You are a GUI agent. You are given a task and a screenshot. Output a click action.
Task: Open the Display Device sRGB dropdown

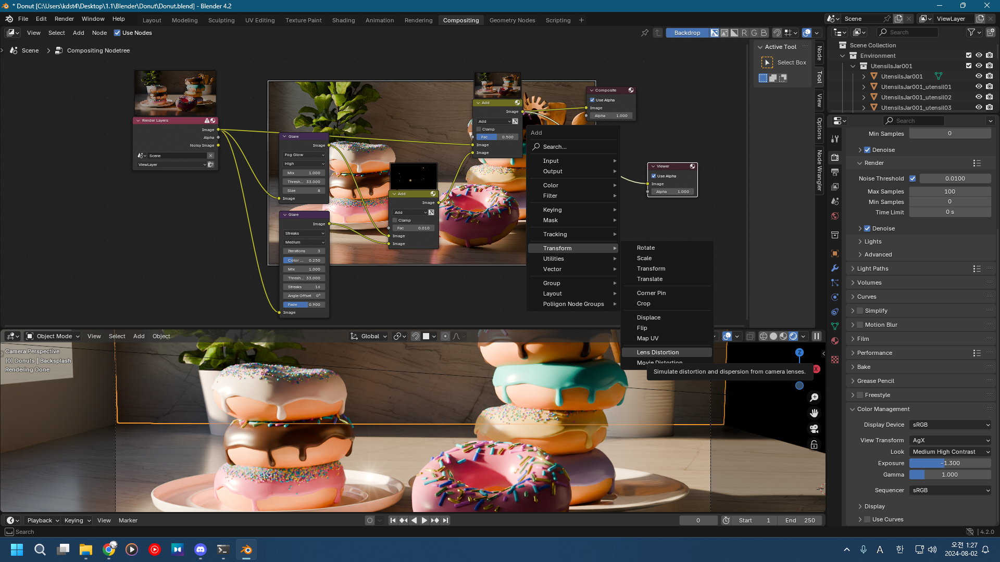pyautogui.click(x=950, y=425)
